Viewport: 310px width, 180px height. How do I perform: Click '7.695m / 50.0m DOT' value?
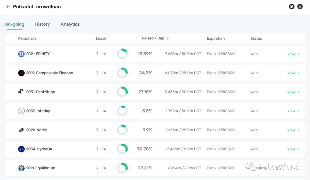click(x=183, y=54)
